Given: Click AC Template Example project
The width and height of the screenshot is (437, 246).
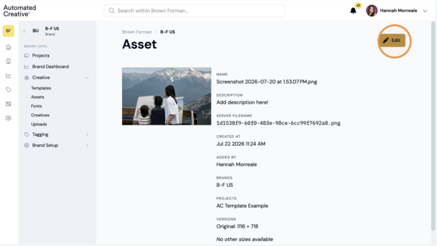Looking at the screenshot, I should (x=242, y=206).
